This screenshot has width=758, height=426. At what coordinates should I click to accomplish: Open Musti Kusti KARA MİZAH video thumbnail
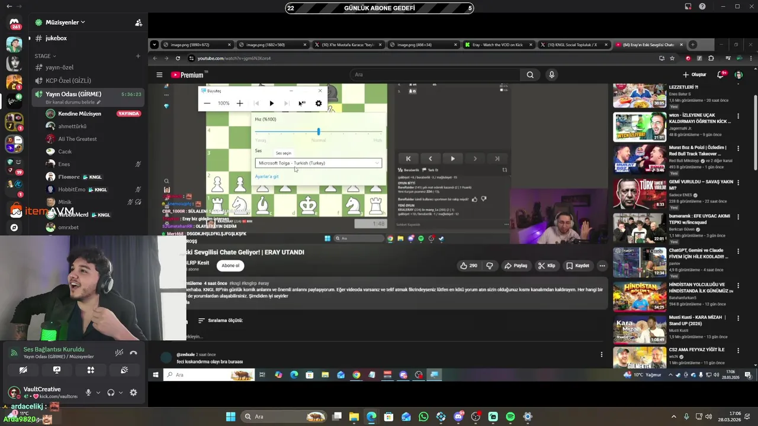pyautogui.click(x=640, y=330)
